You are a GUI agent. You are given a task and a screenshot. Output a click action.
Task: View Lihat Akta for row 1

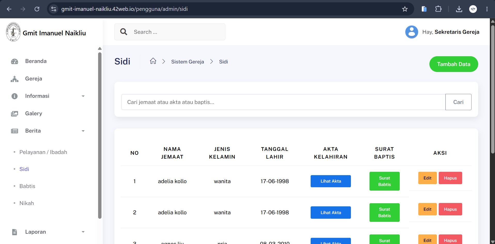point(331,181)
